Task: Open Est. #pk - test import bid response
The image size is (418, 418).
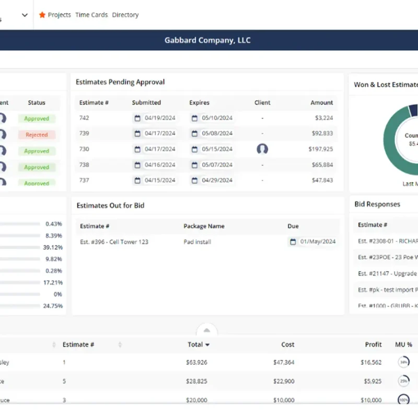Action: [x=388, y=290]
